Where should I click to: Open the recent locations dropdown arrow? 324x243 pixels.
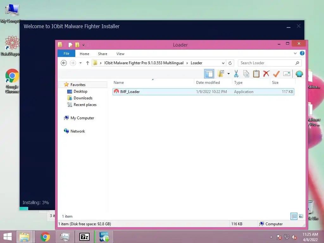(x=81, y=63)
